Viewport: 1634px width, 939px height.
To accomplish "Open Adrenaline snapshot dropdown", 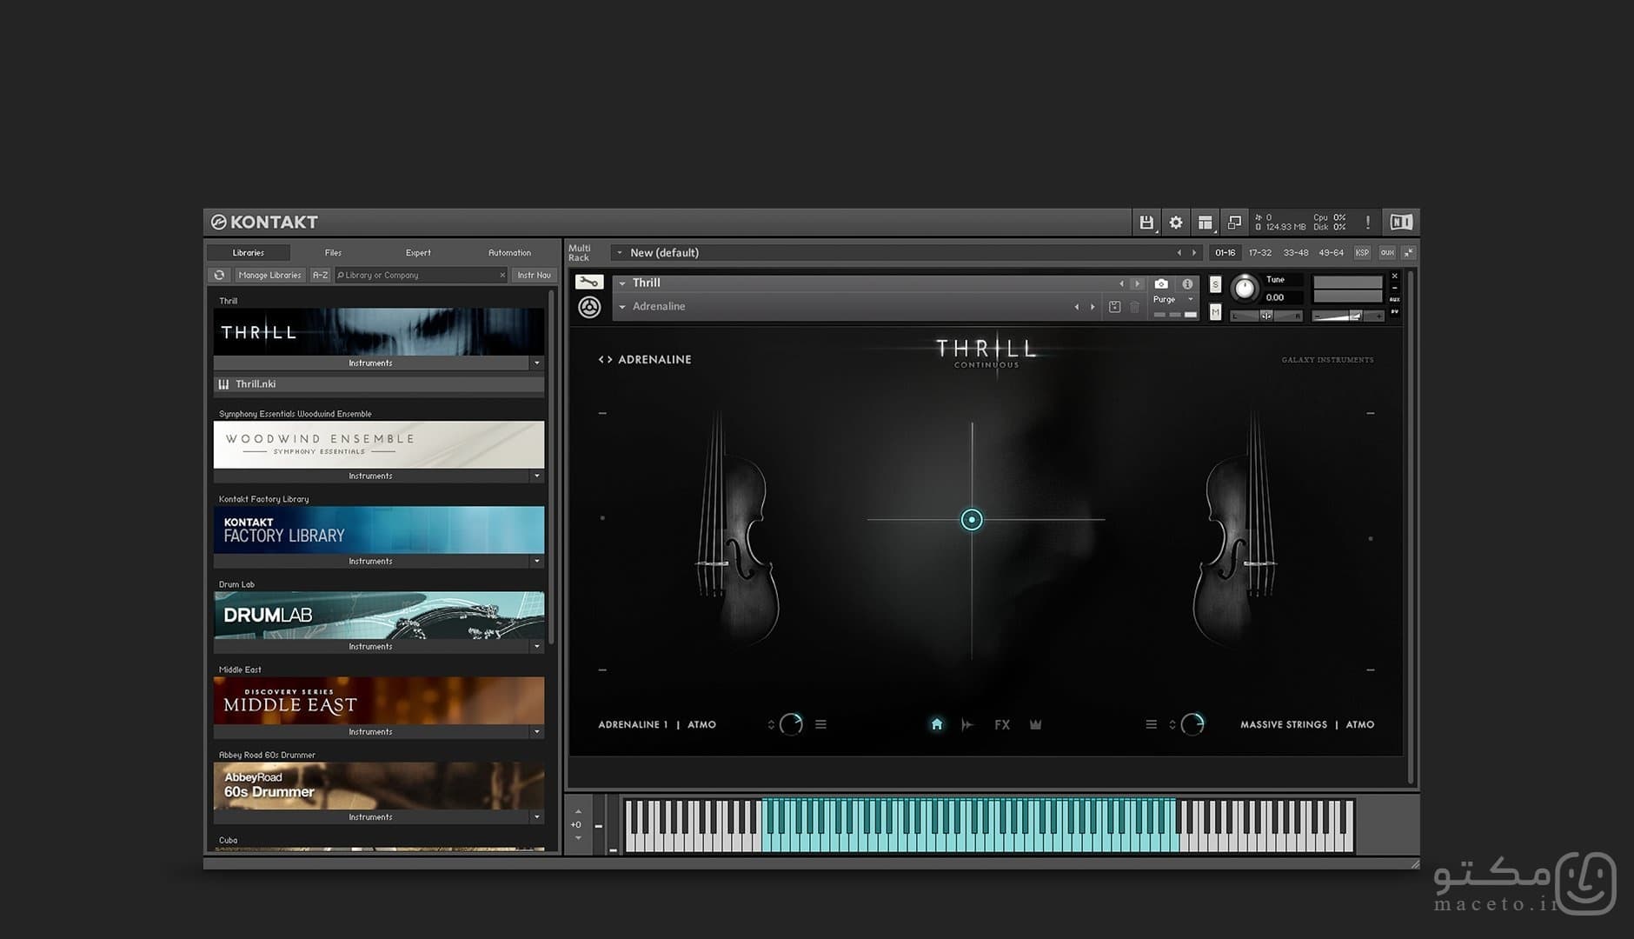I will coord(622,307).
